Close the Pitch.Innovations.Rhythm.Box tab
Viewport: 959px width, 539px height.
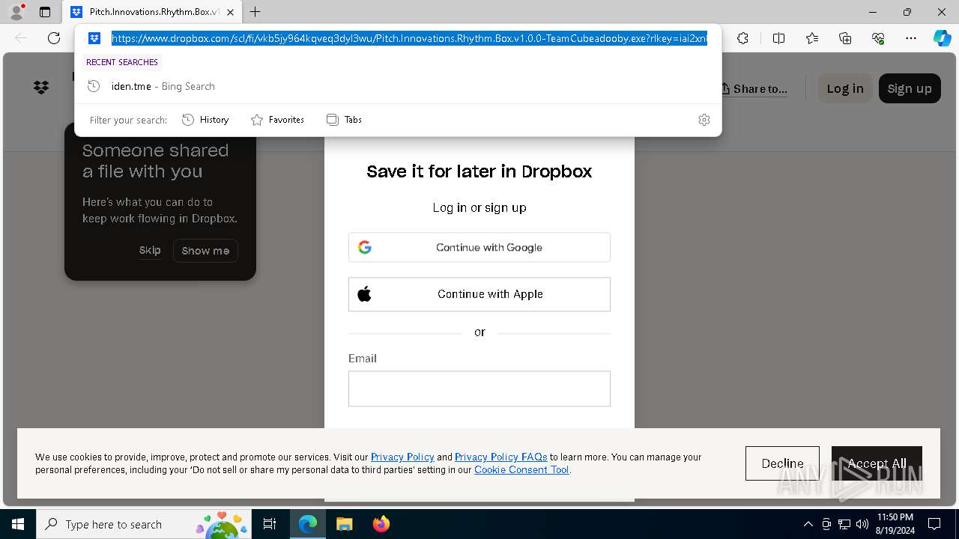pos(231,12)
